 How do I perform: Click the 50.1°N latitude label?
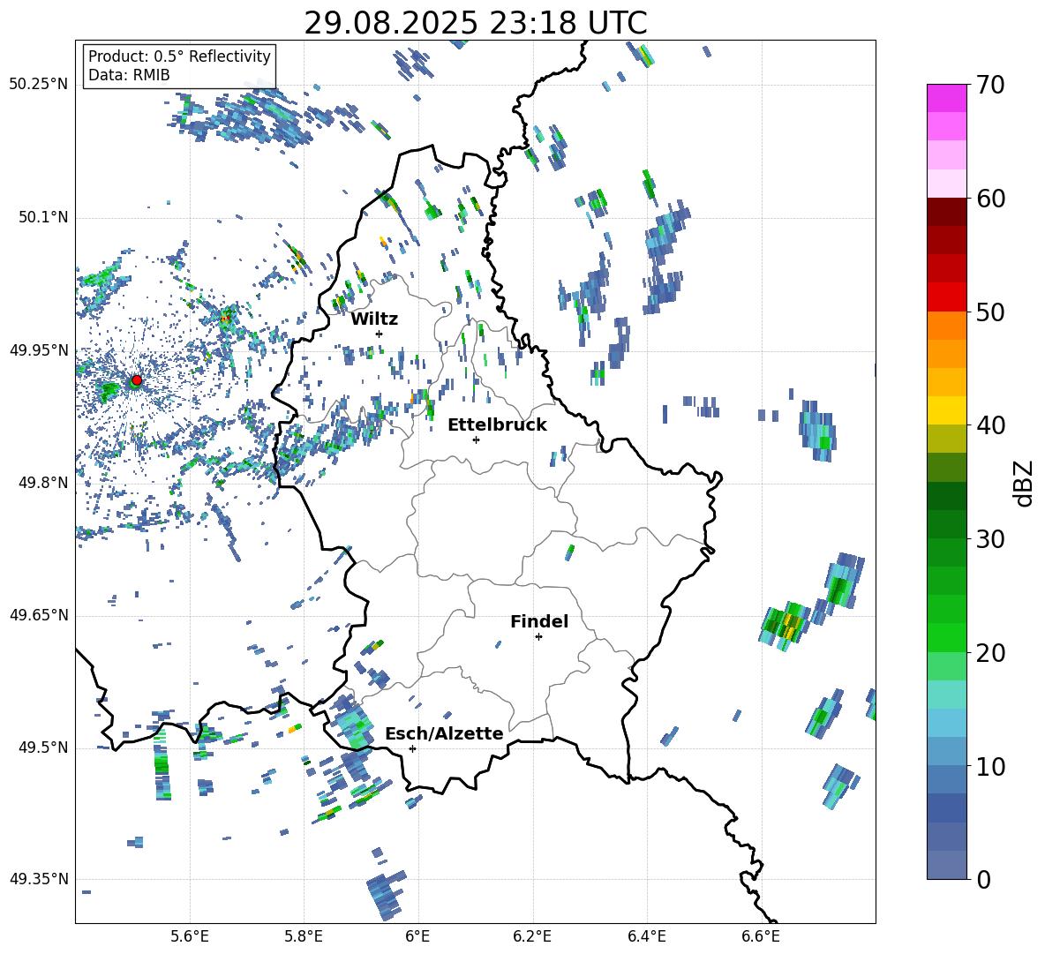(42, 217)
